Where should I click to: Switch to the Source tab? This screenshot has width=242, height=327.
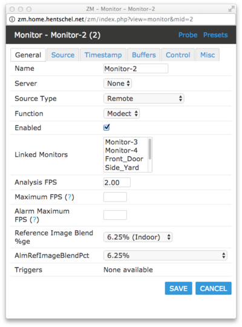(63, 55)
